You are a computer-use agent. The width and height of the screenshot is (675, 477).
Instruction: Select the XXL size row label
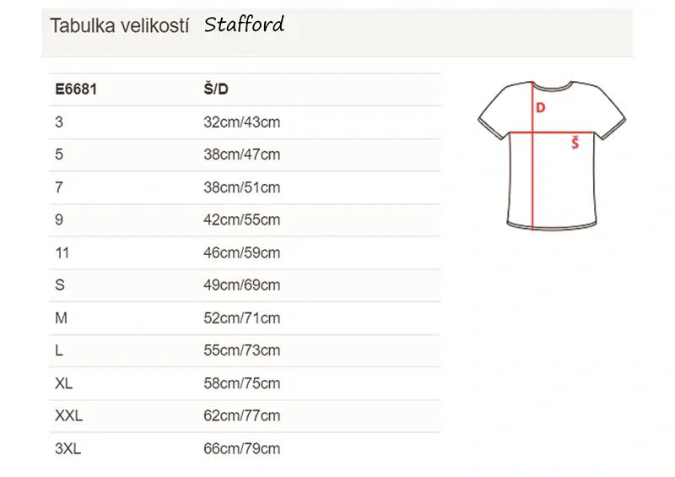click(x=68, y=416)
